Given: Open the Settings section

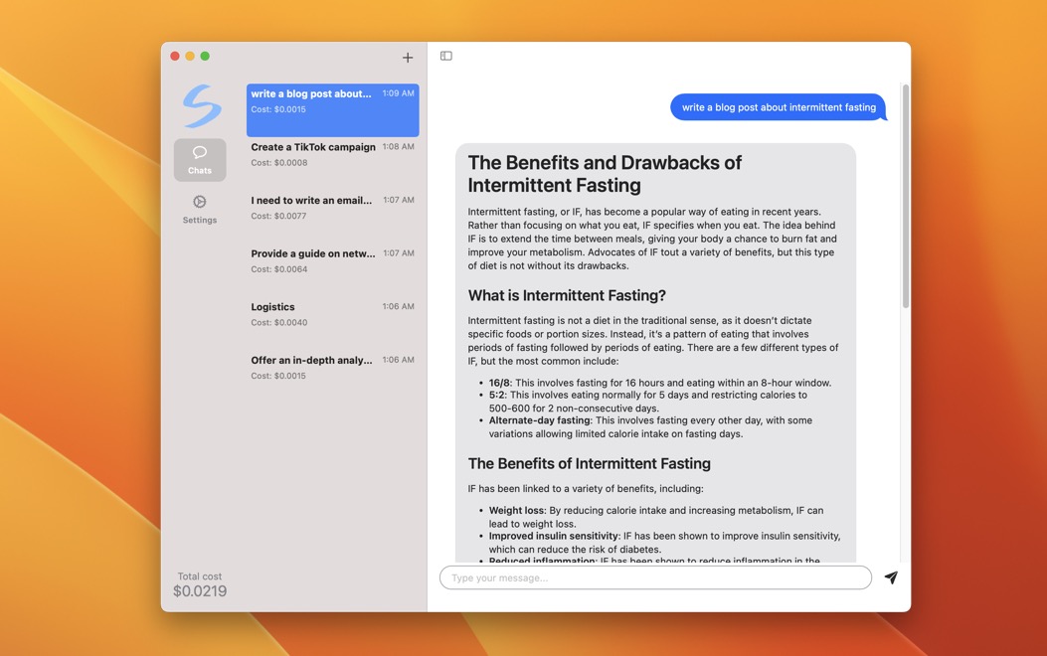Looking at the screenshot, I should coord(200,210).
